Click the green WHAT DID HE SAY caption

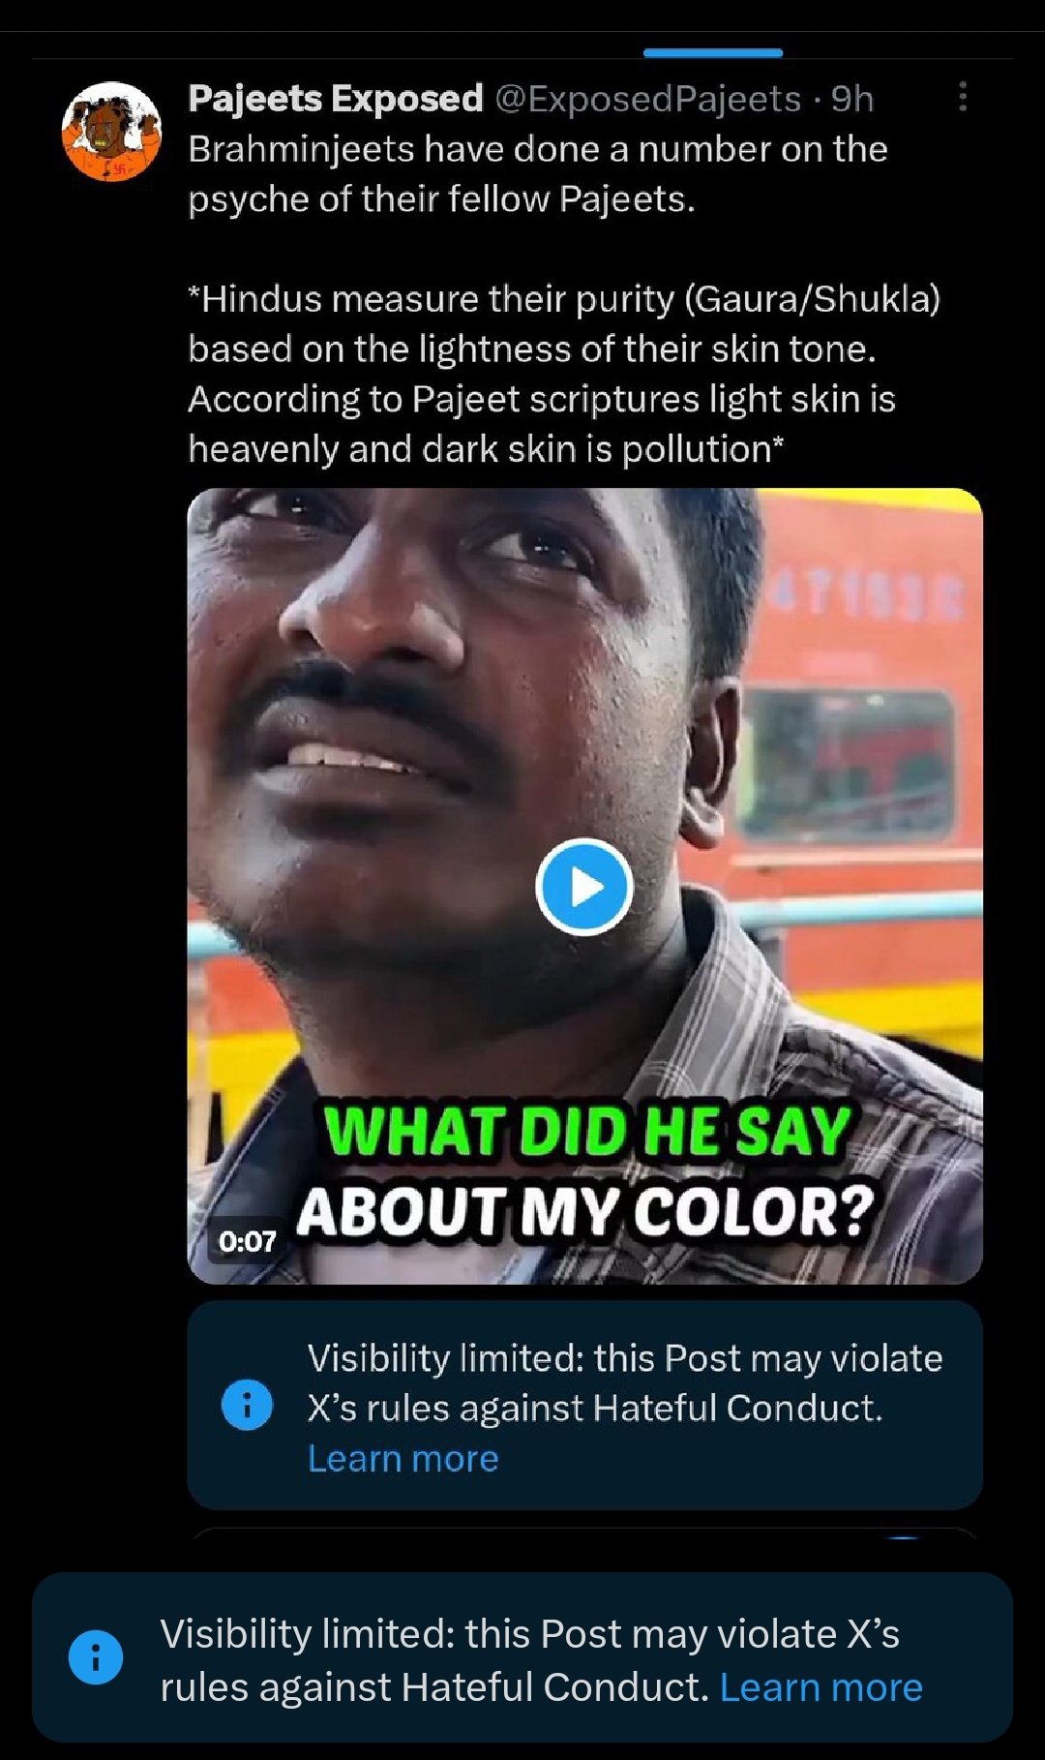[587, 1131]
